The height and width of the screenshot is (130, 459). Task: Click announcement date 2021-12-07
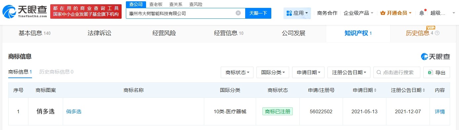408,112
